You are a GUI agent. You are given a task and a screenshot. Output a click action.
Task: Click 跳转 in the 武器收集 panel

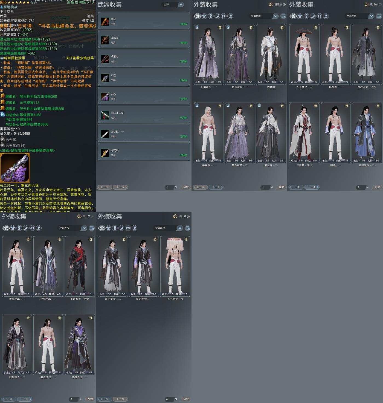186,187
